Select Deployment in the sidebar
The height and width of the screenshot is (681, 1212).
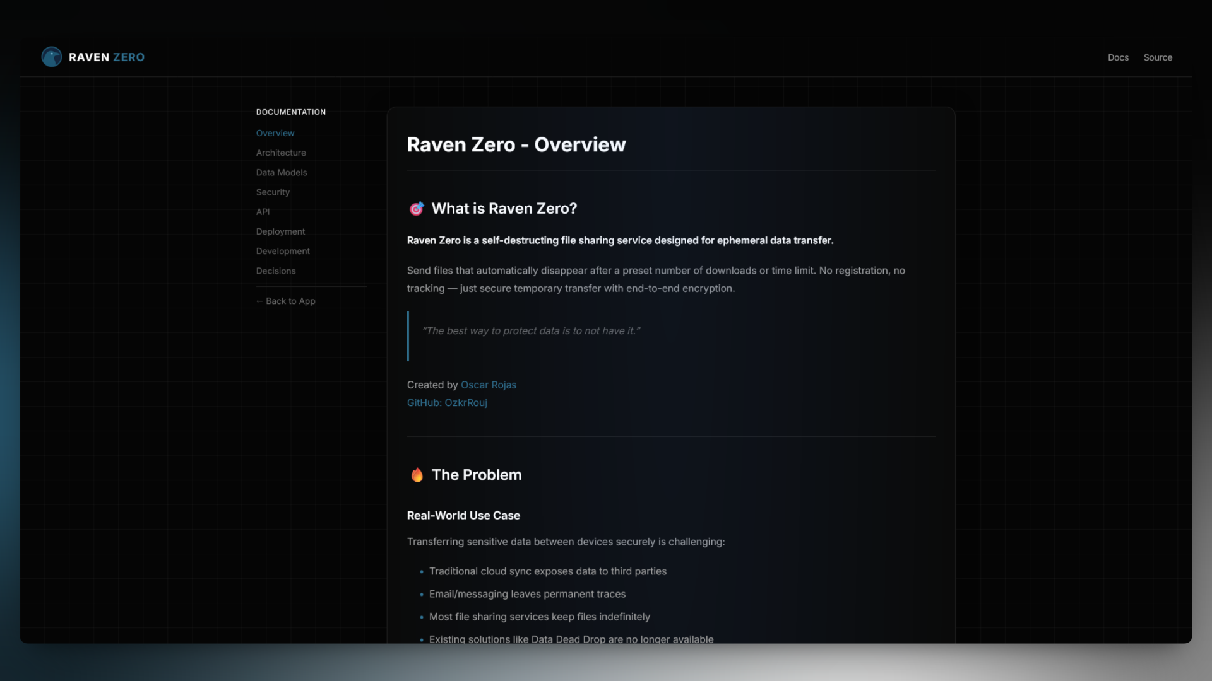(280, 231)
